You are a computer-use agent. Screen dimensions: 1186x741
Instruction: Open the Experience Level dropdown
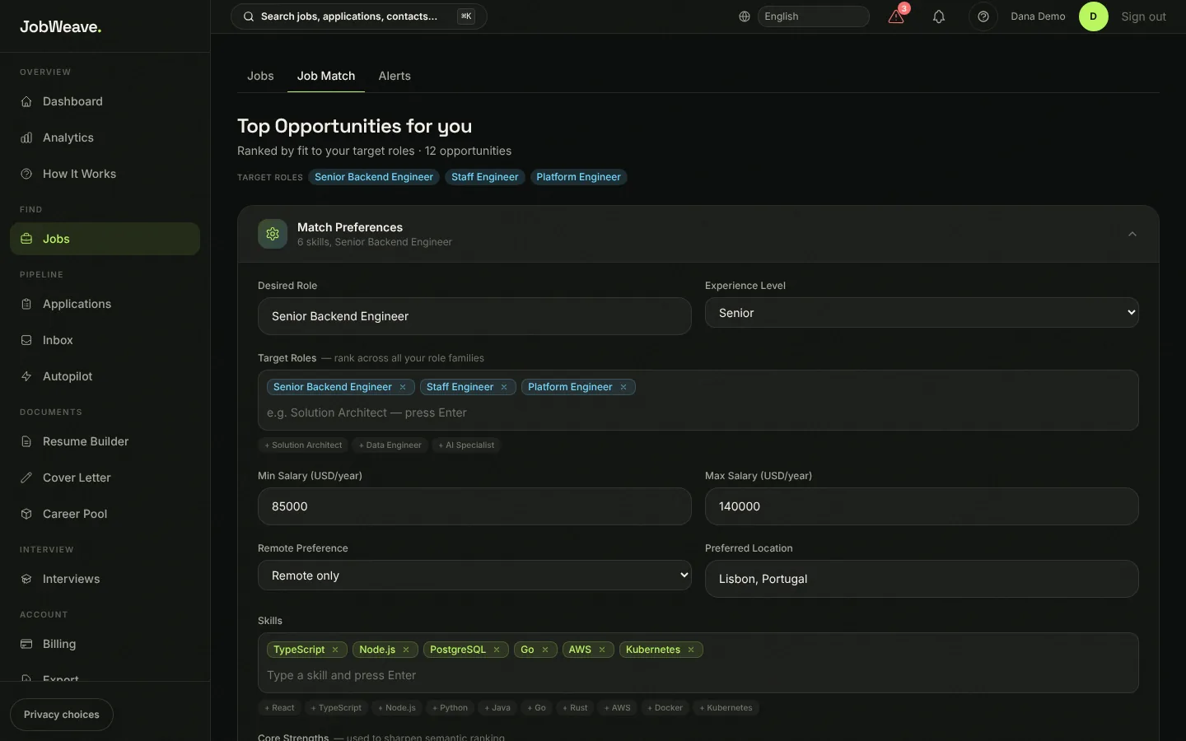(x=922, y=313)
